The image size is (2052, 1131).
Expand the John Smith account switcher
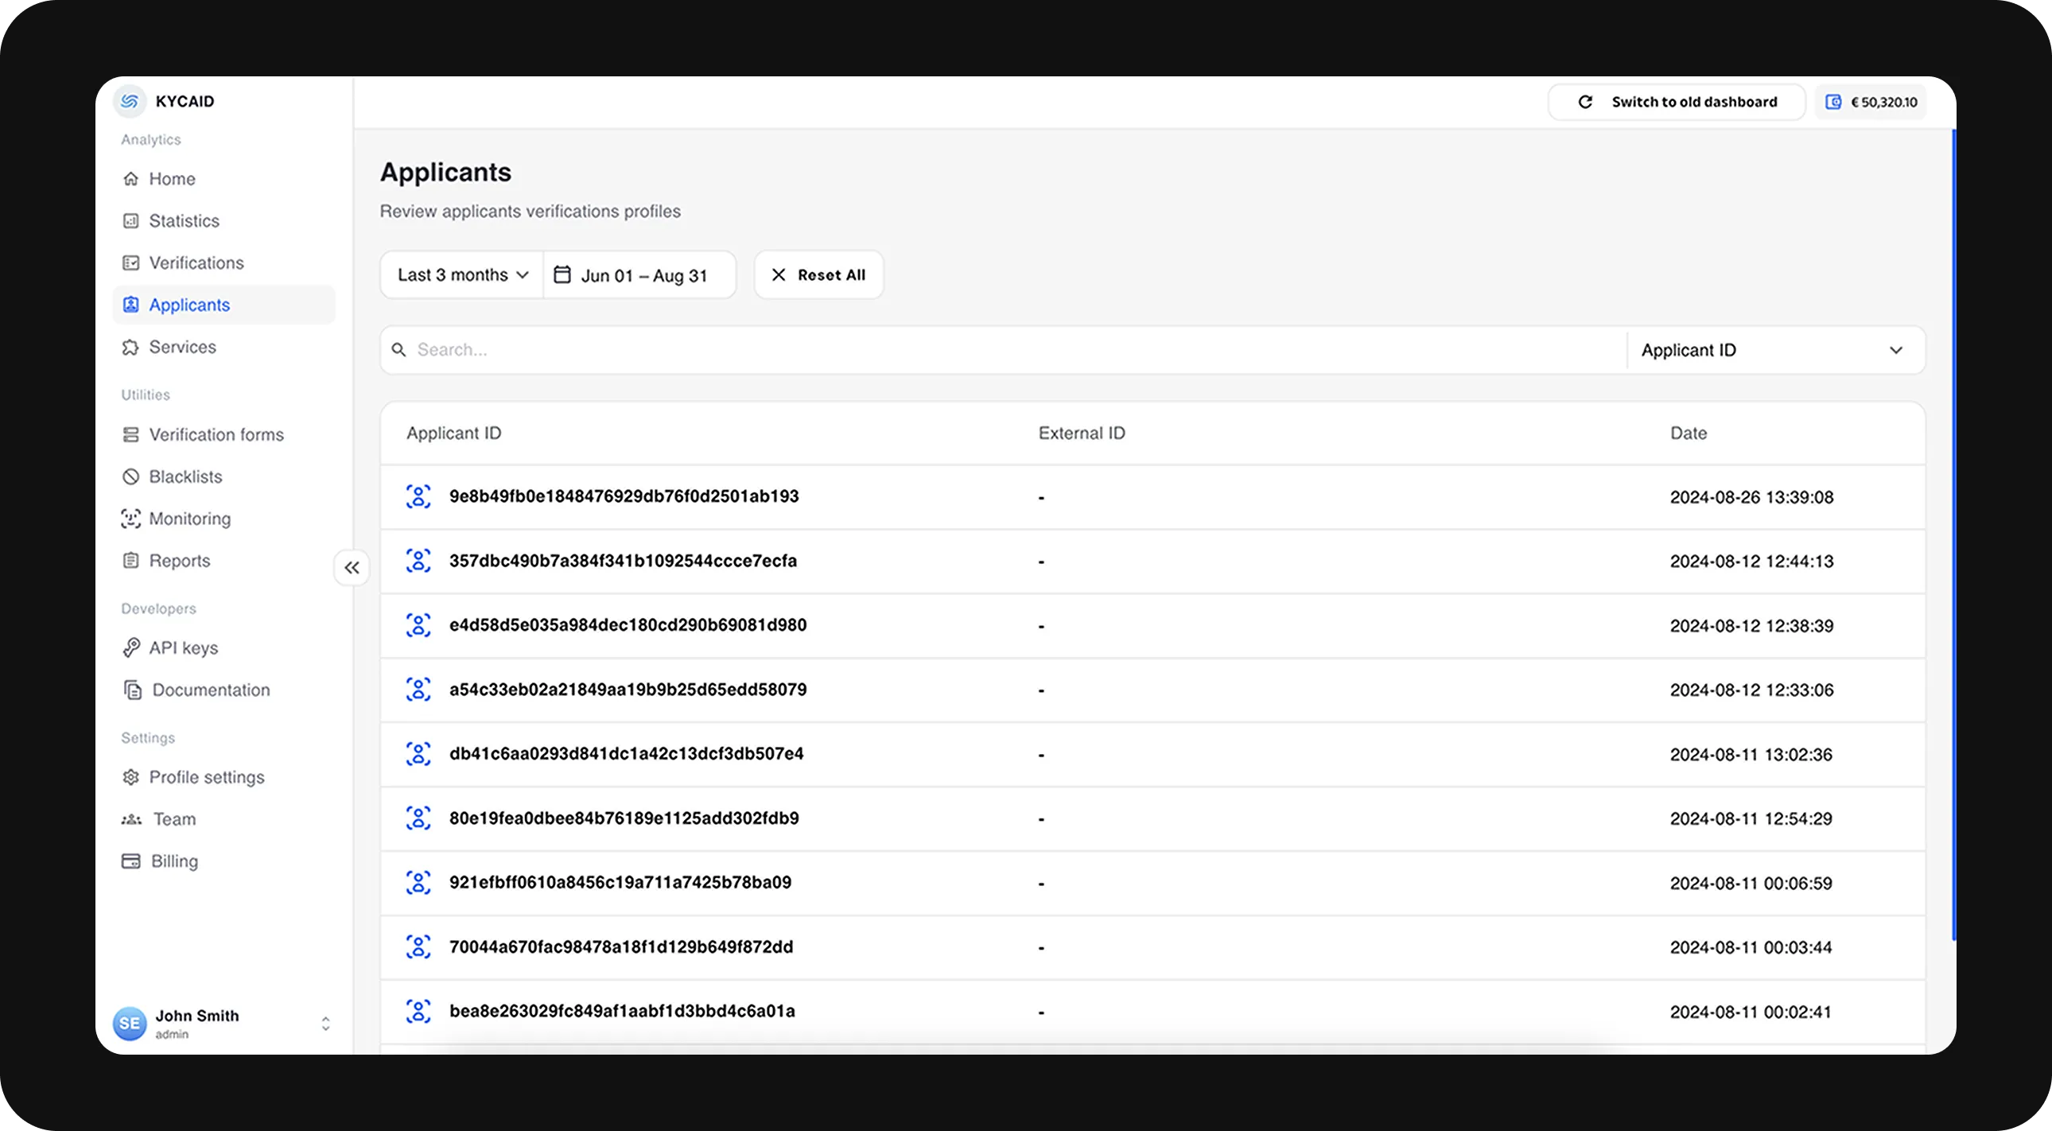click(x=325, y=1024)
